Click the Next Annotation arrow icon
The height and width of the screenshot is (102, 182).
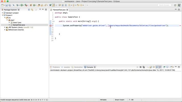[x=69, y=5]
